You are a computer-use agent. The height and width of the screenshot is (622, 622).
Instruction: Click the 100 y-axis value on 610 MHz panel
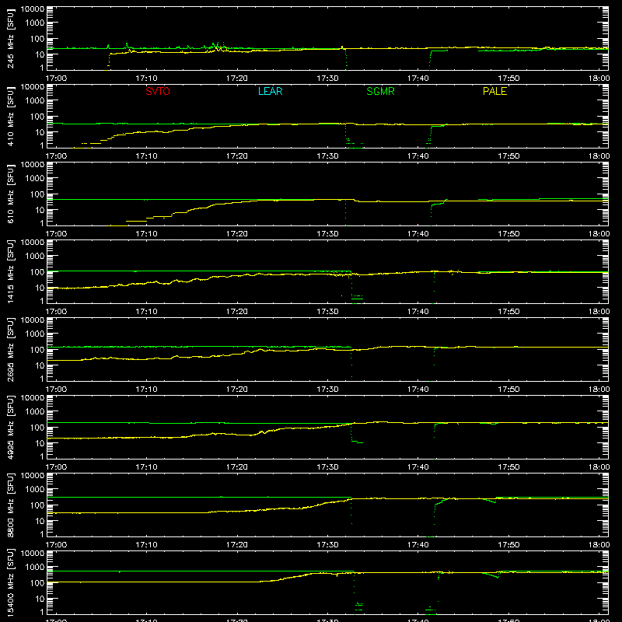click(37, 194)
